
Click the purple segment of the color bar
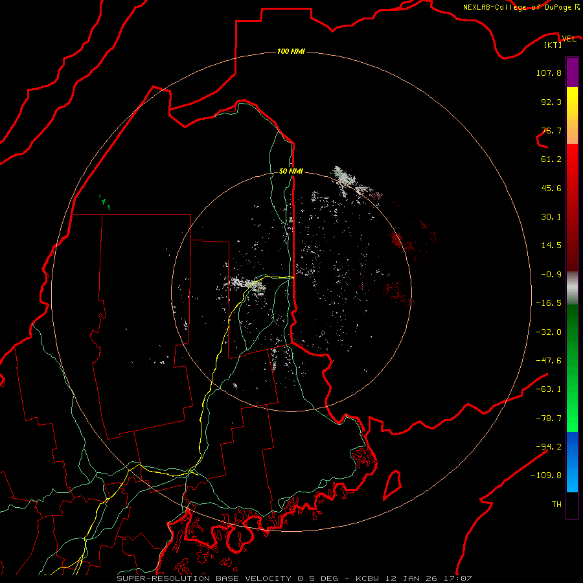(x=572, y=73)
